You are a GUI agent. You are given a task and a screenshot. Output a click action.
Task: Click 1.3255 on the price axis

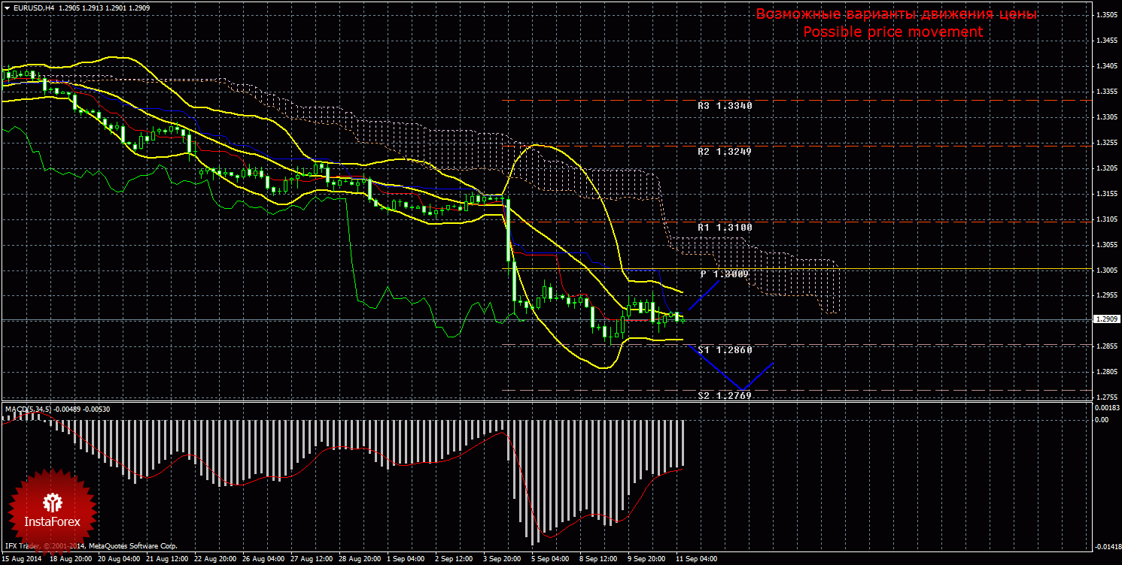pos(1108,143)
